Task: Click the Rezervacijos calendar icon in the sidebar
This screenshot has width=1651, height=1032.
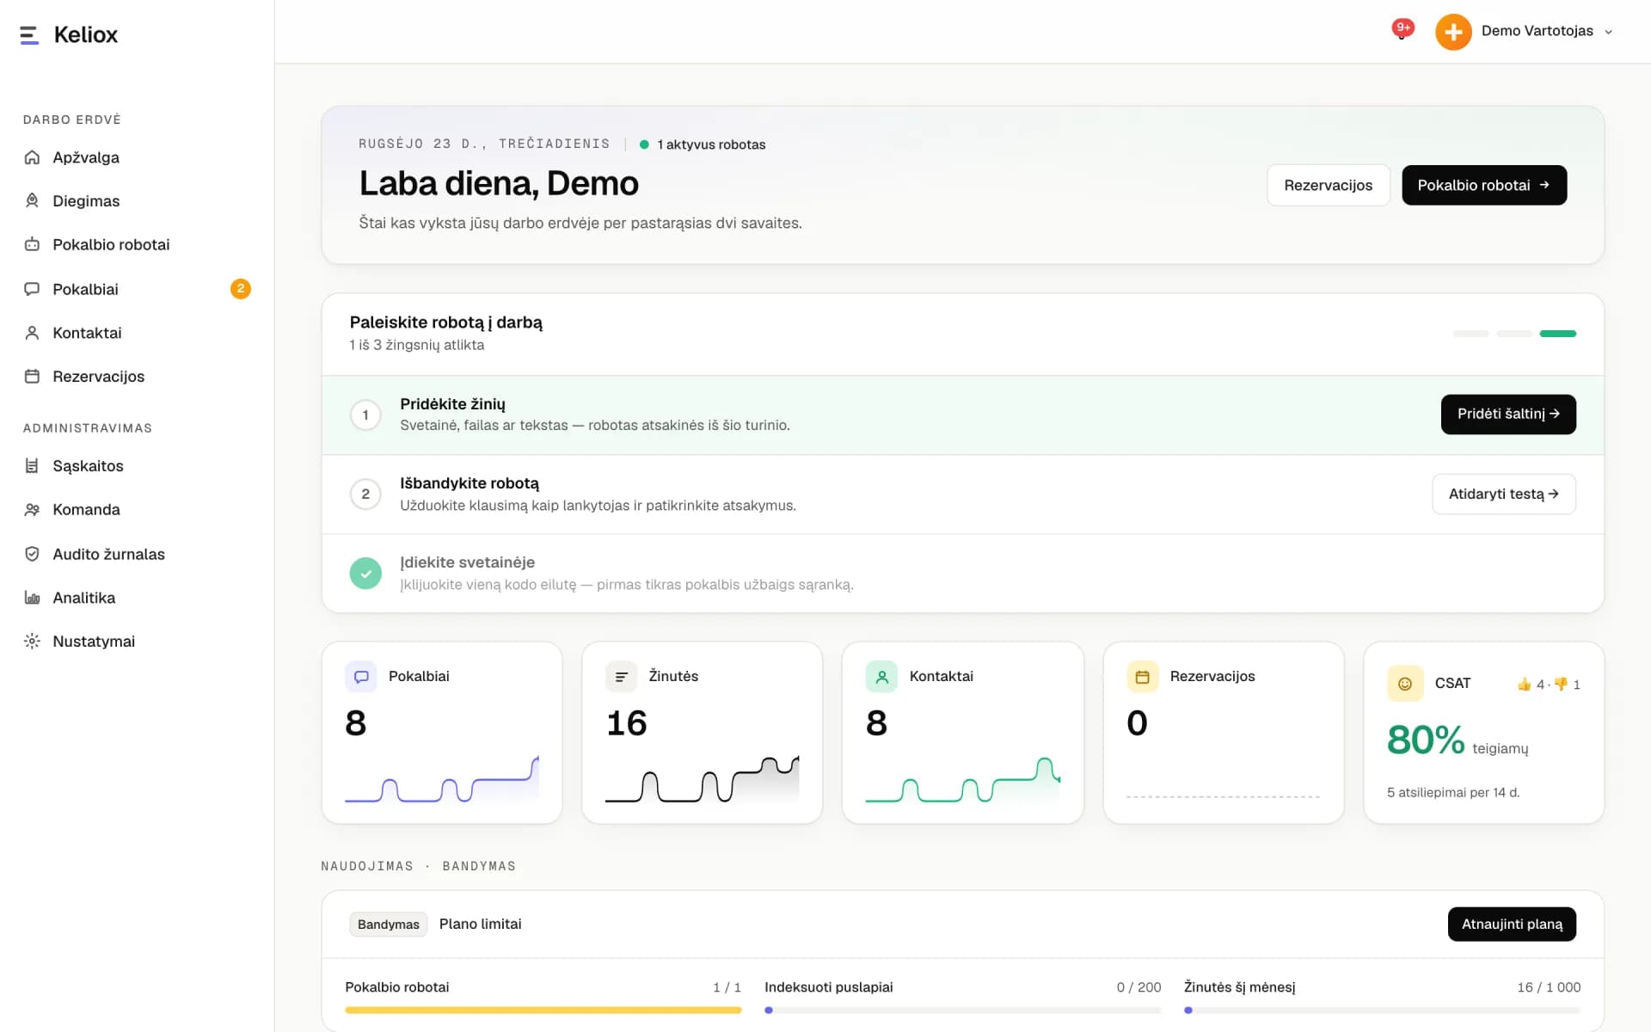Action: pos(32,376)
